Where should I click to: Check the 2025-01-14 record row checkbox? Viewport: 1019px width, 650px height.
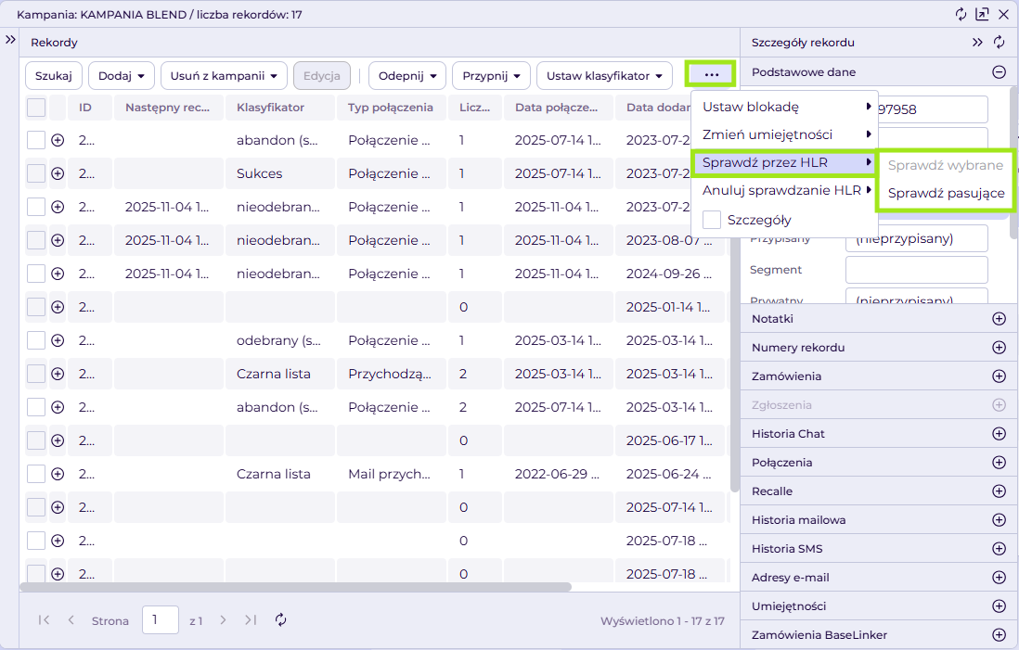pos(36,307)
